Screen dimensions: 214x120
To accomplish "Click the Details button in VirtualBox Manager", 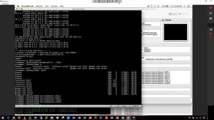I will pos(173,14).
